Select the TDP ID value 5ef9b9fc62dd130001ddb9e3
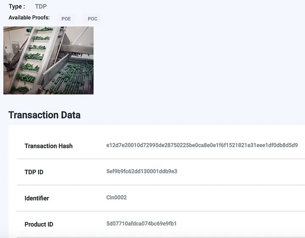 click(x=141, y=171)
